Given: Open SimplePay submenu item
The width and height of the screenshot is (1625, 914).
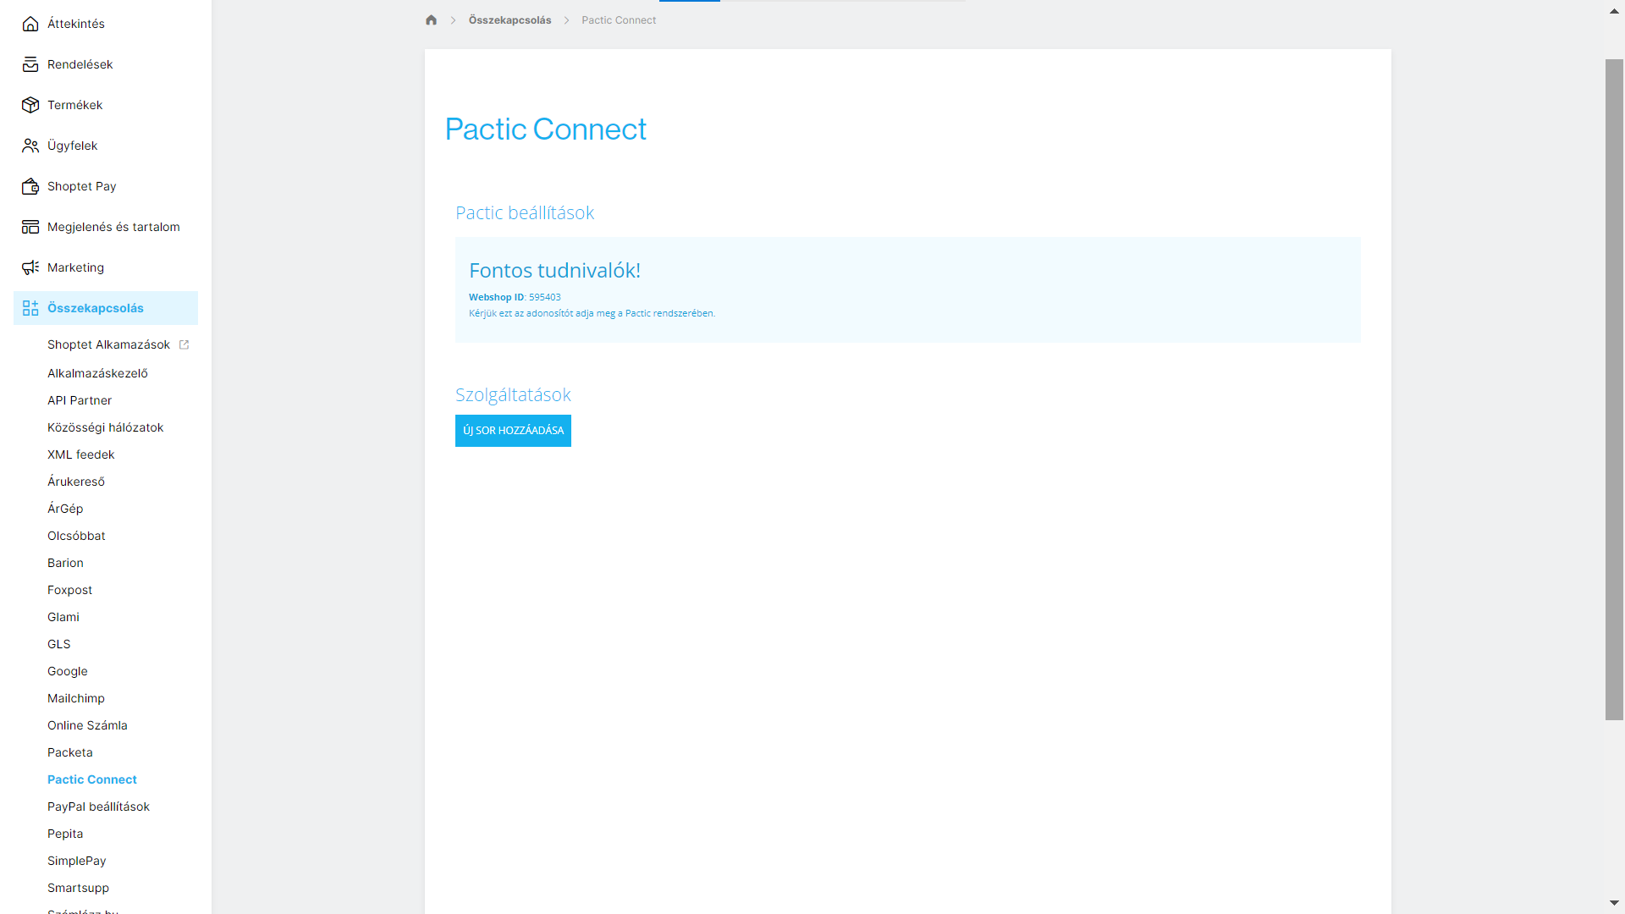Looking at the screenshot, I should click(77, 861).
